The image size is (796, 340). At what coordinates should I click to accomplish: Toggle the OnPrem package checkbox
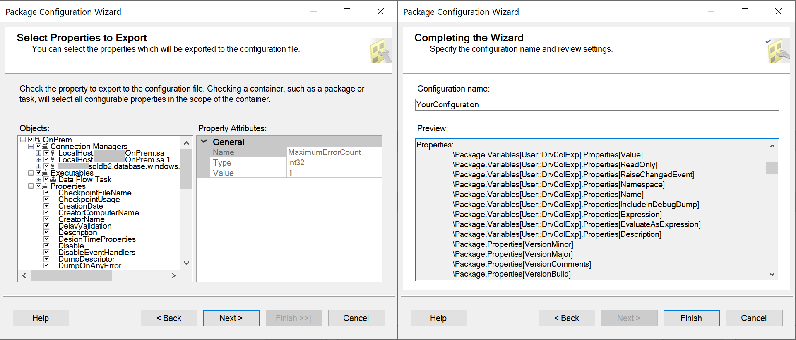click(31, 140)
